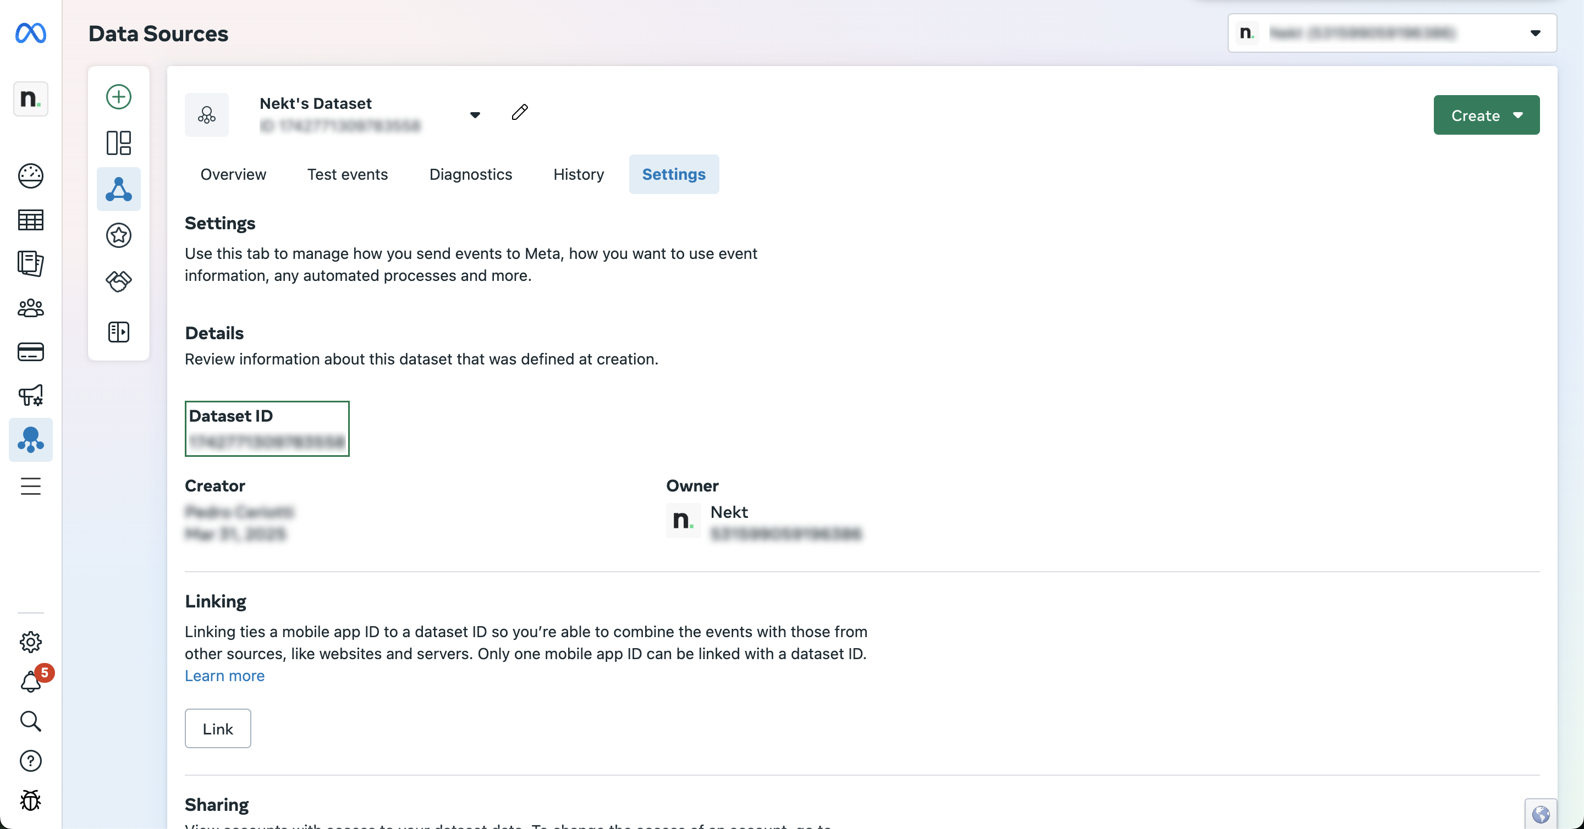
Task: Open the handshake partner integrations icon
Action: pyautogui.click(x=119, y=281)
